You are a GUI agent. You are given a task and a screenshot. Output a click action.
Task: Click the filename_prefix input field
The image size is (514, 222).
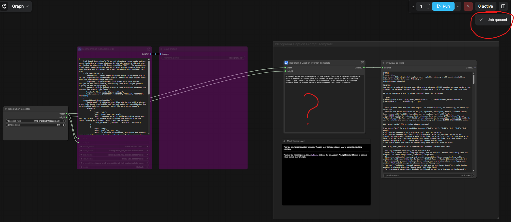pyautogui.click(x=203, y=58)
